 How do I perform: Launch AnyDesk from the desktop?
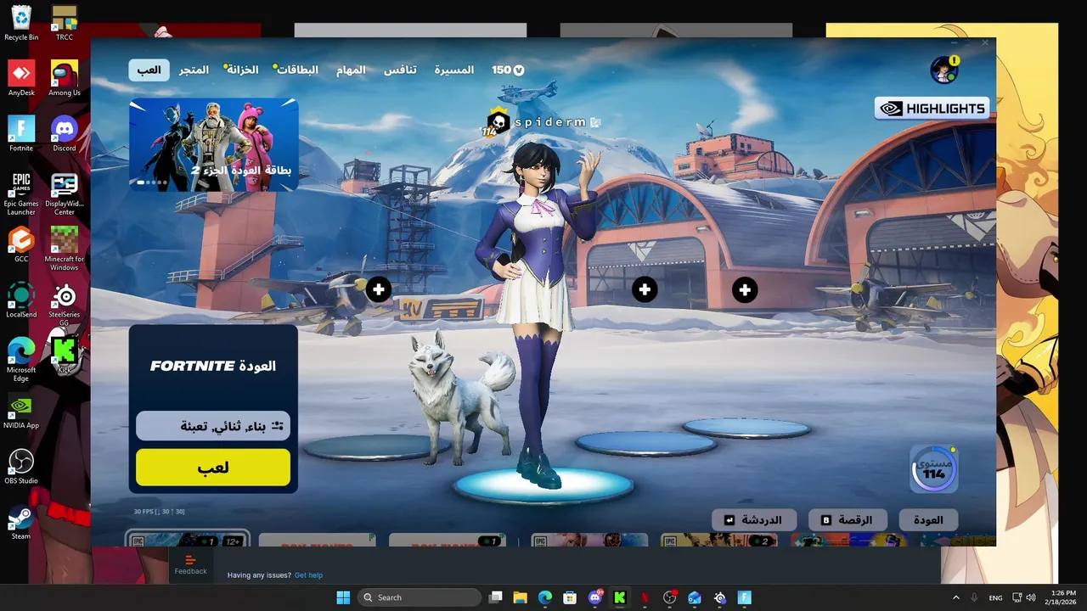pyautogui.click(x=21, y=78)
